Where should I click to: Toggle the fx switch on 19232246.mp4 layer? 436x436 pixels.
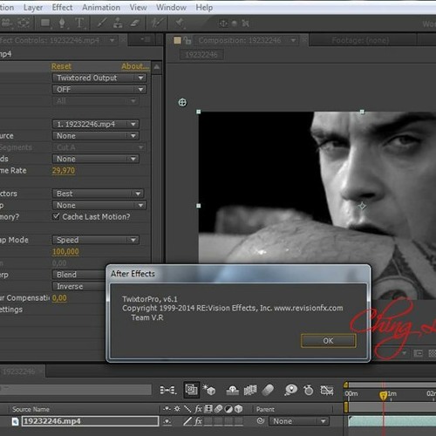click(x=198, y=421)
